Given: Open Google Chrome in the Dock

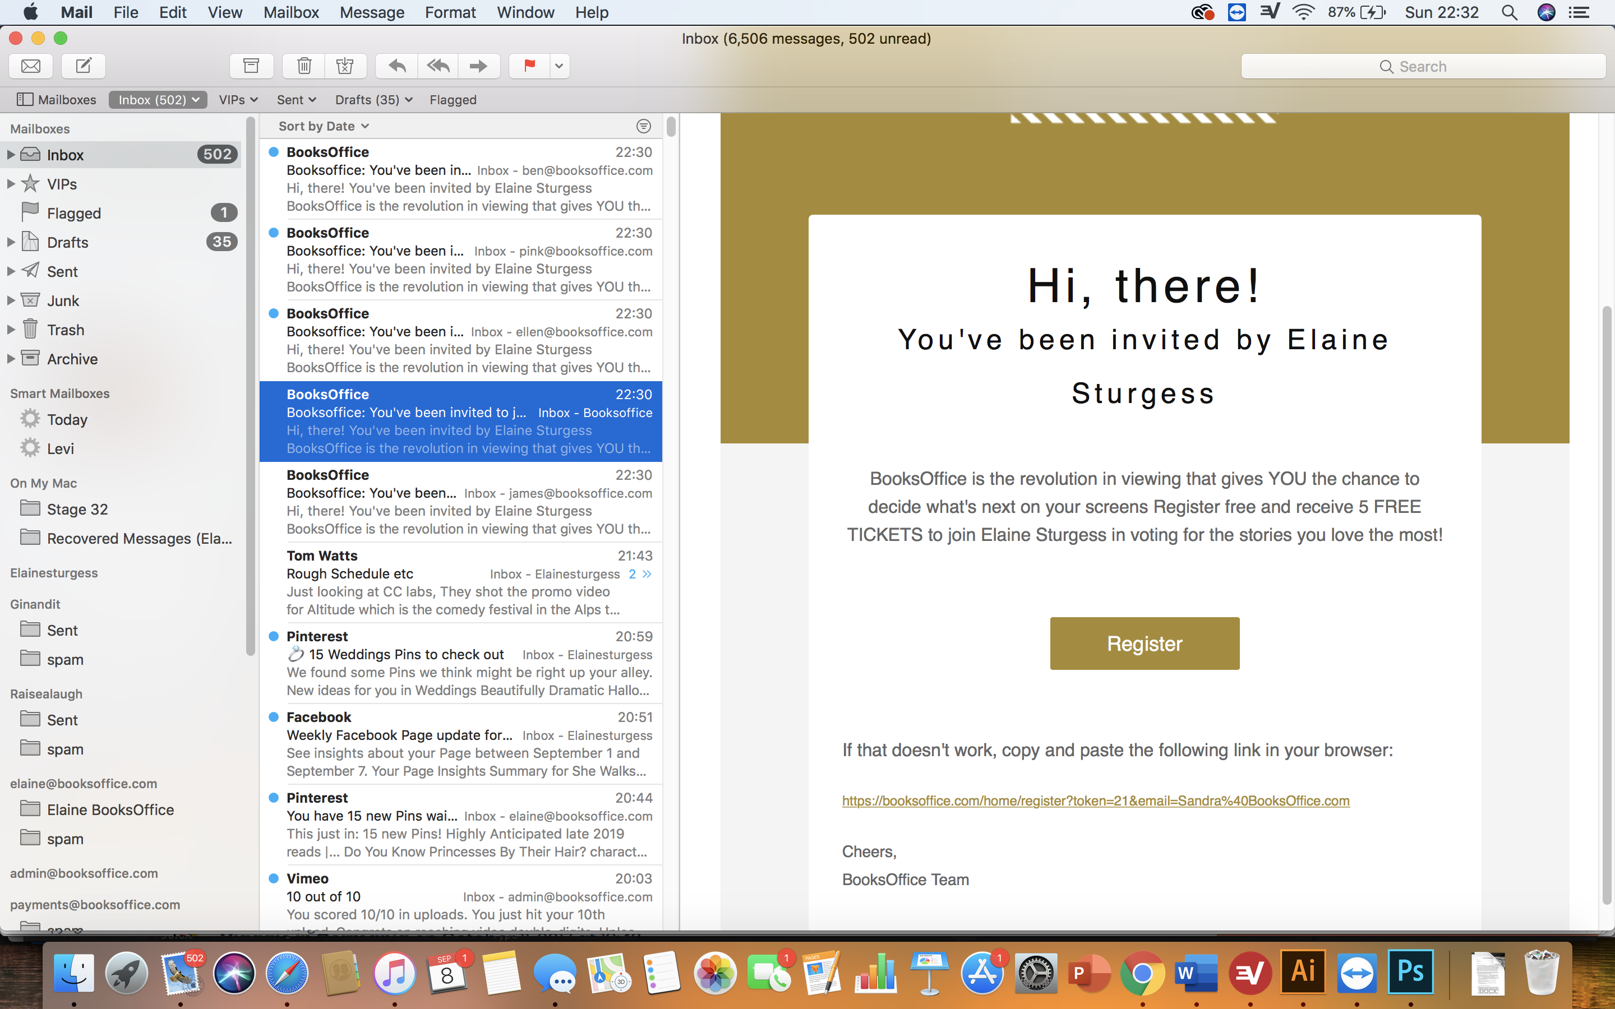Looking at the screenshot, I should (x=1142, y=973).
